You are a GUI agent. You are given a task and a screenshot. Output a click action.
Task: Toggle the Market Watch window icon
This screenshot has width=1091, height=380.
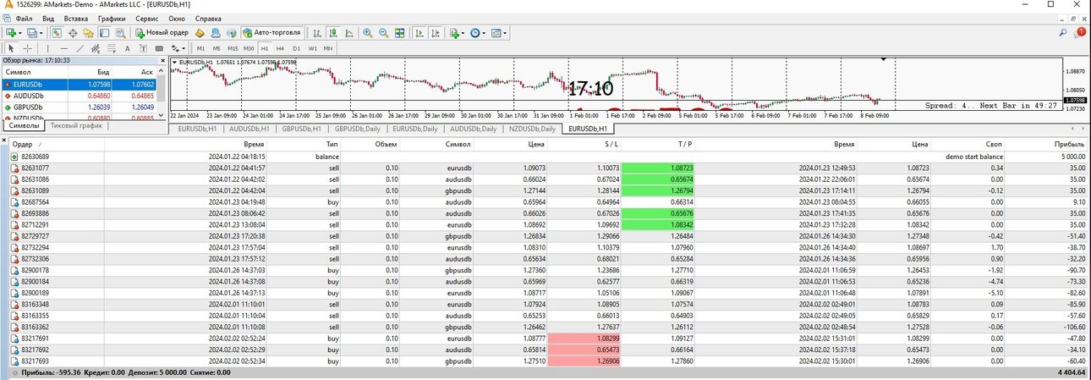pos(57,33)
